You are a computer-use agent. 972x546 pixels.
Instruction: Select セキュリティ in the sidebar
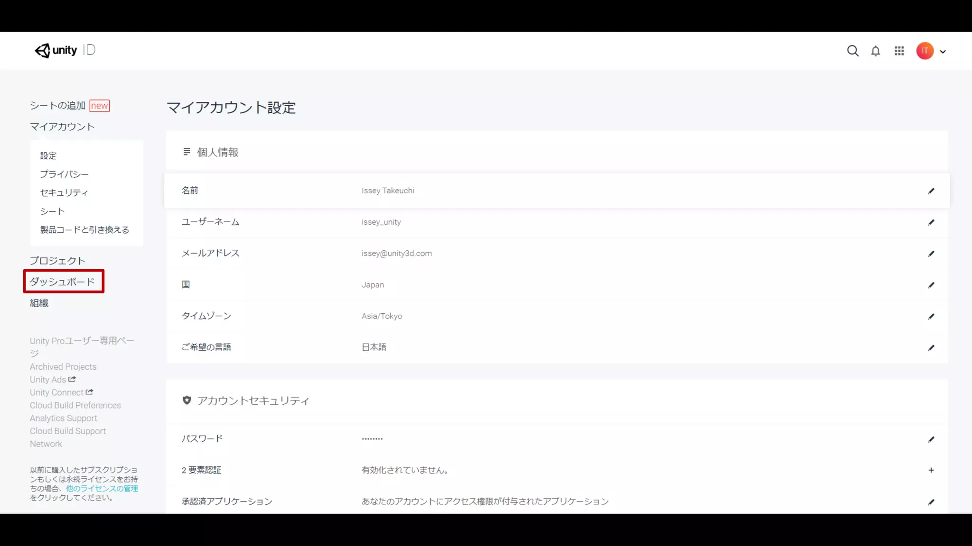point(64,192)
